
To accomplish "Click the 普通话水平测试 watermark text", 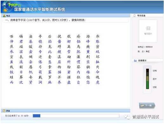I will [x=146, y=117].
